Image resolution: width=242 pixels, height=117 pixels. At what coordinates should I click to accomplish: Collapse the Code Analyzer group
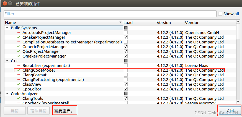(x=7, y=94)
